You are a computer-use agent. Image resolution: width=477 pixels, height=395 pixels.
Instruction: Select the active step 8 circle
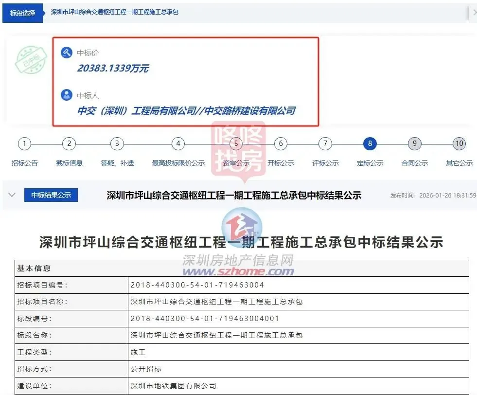point(370,144)
